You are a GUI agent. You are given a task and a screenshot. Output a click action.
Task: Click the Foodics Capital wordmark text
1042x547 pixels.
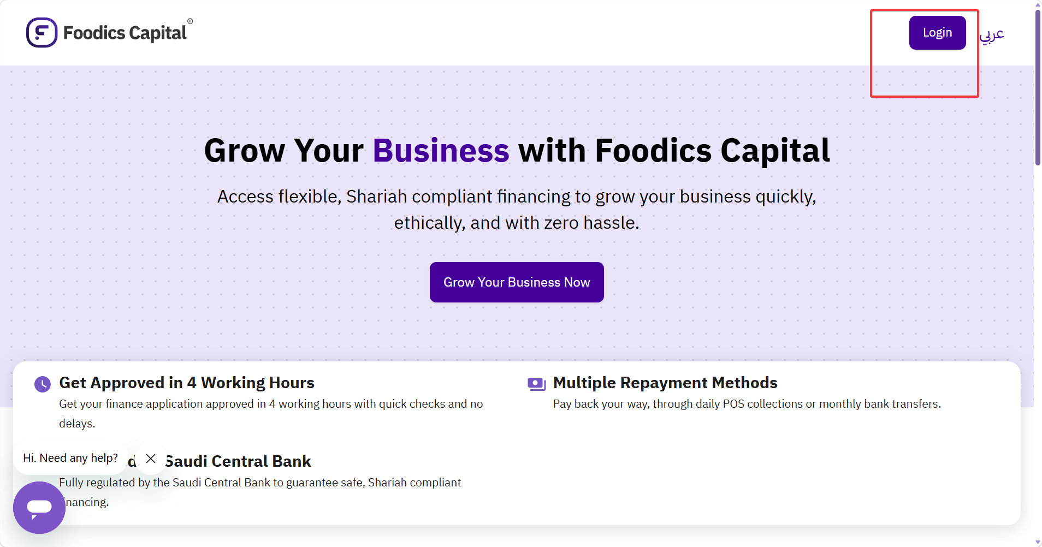tap(125, 33)
